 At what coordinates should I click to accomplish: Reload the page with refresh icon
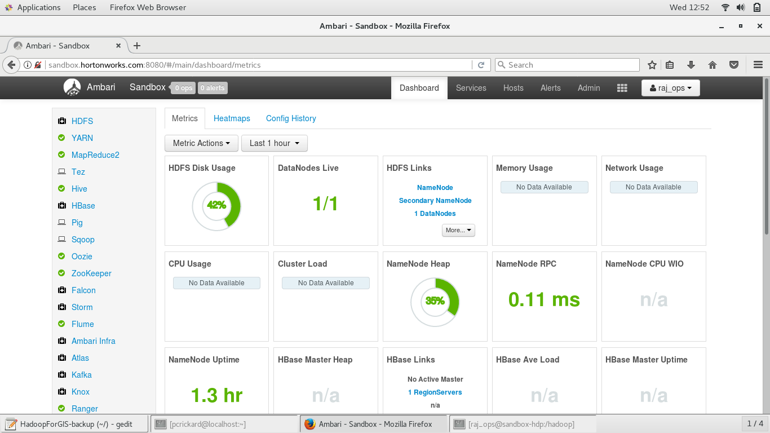pyautogui.click(x=481, y=65)
